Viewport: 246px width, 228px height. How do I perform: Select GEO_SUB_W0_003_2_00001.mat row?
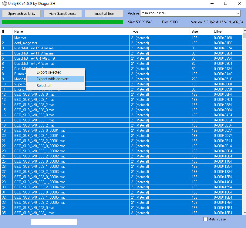[122, 141]
